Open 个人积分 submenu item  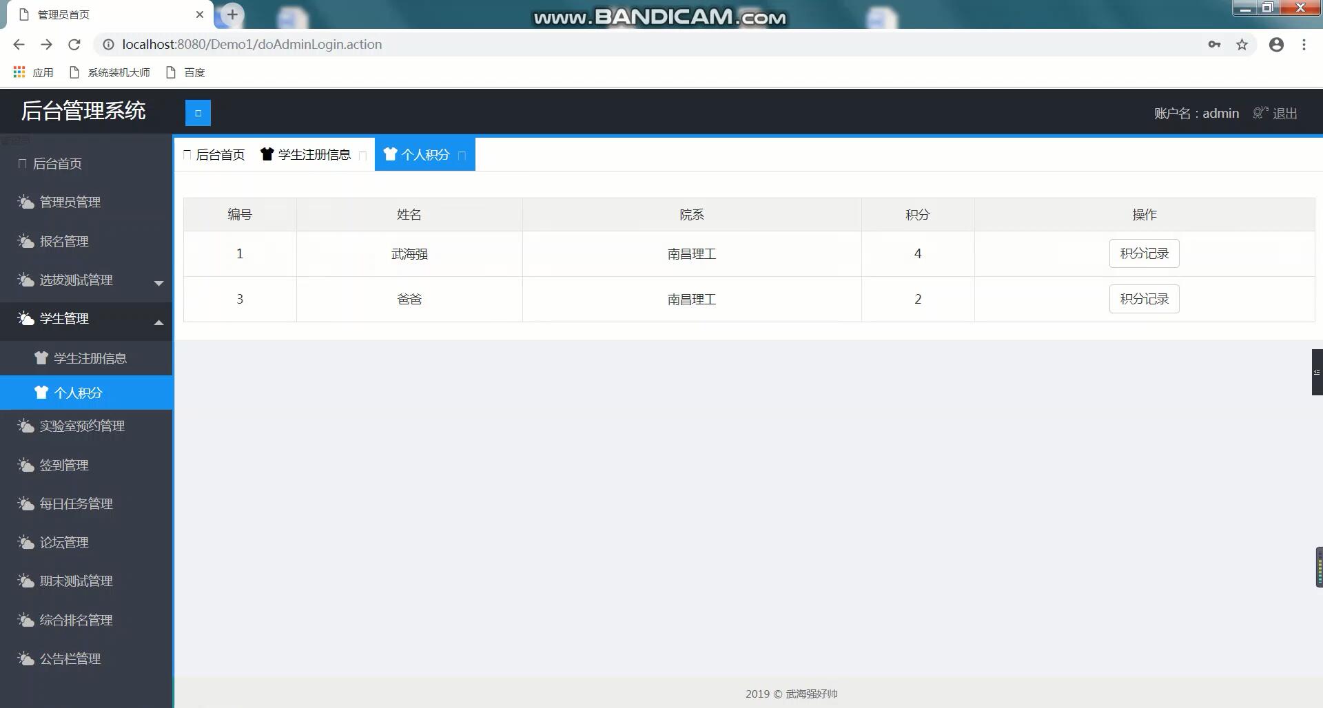coord(86,393)
